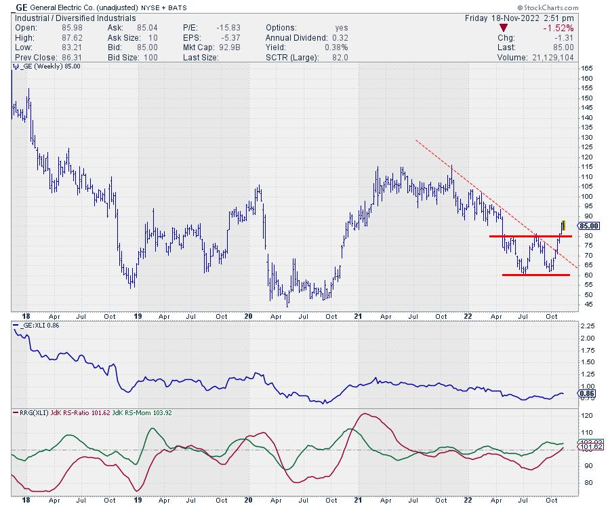Image resolution: width=610 pixels, height=506 pixels.
Task: Click the 21 year marker on price chart axis
Action: (359, 316)
